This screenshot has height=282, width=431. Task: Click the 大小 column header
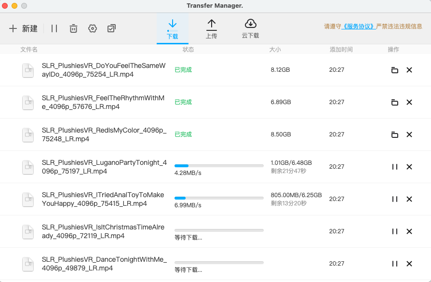(x=275, y=50)
